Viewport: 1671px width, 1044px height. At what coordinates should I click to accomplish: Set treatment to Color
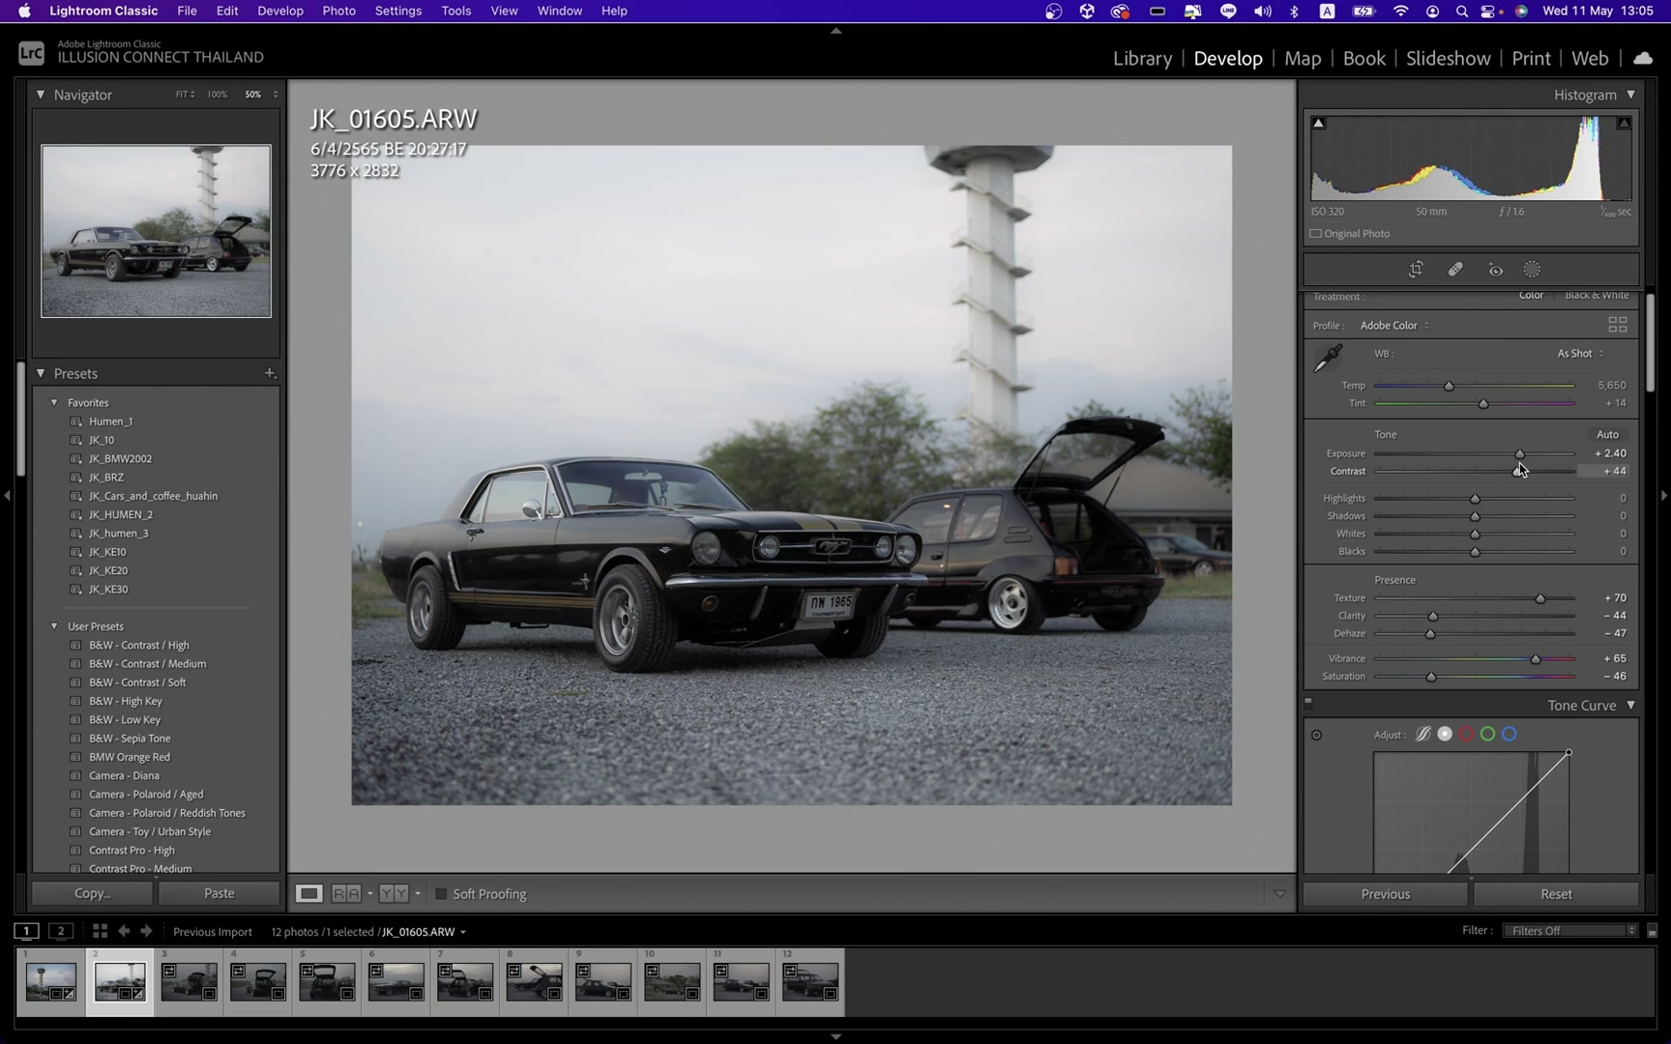pos(1531,295)
